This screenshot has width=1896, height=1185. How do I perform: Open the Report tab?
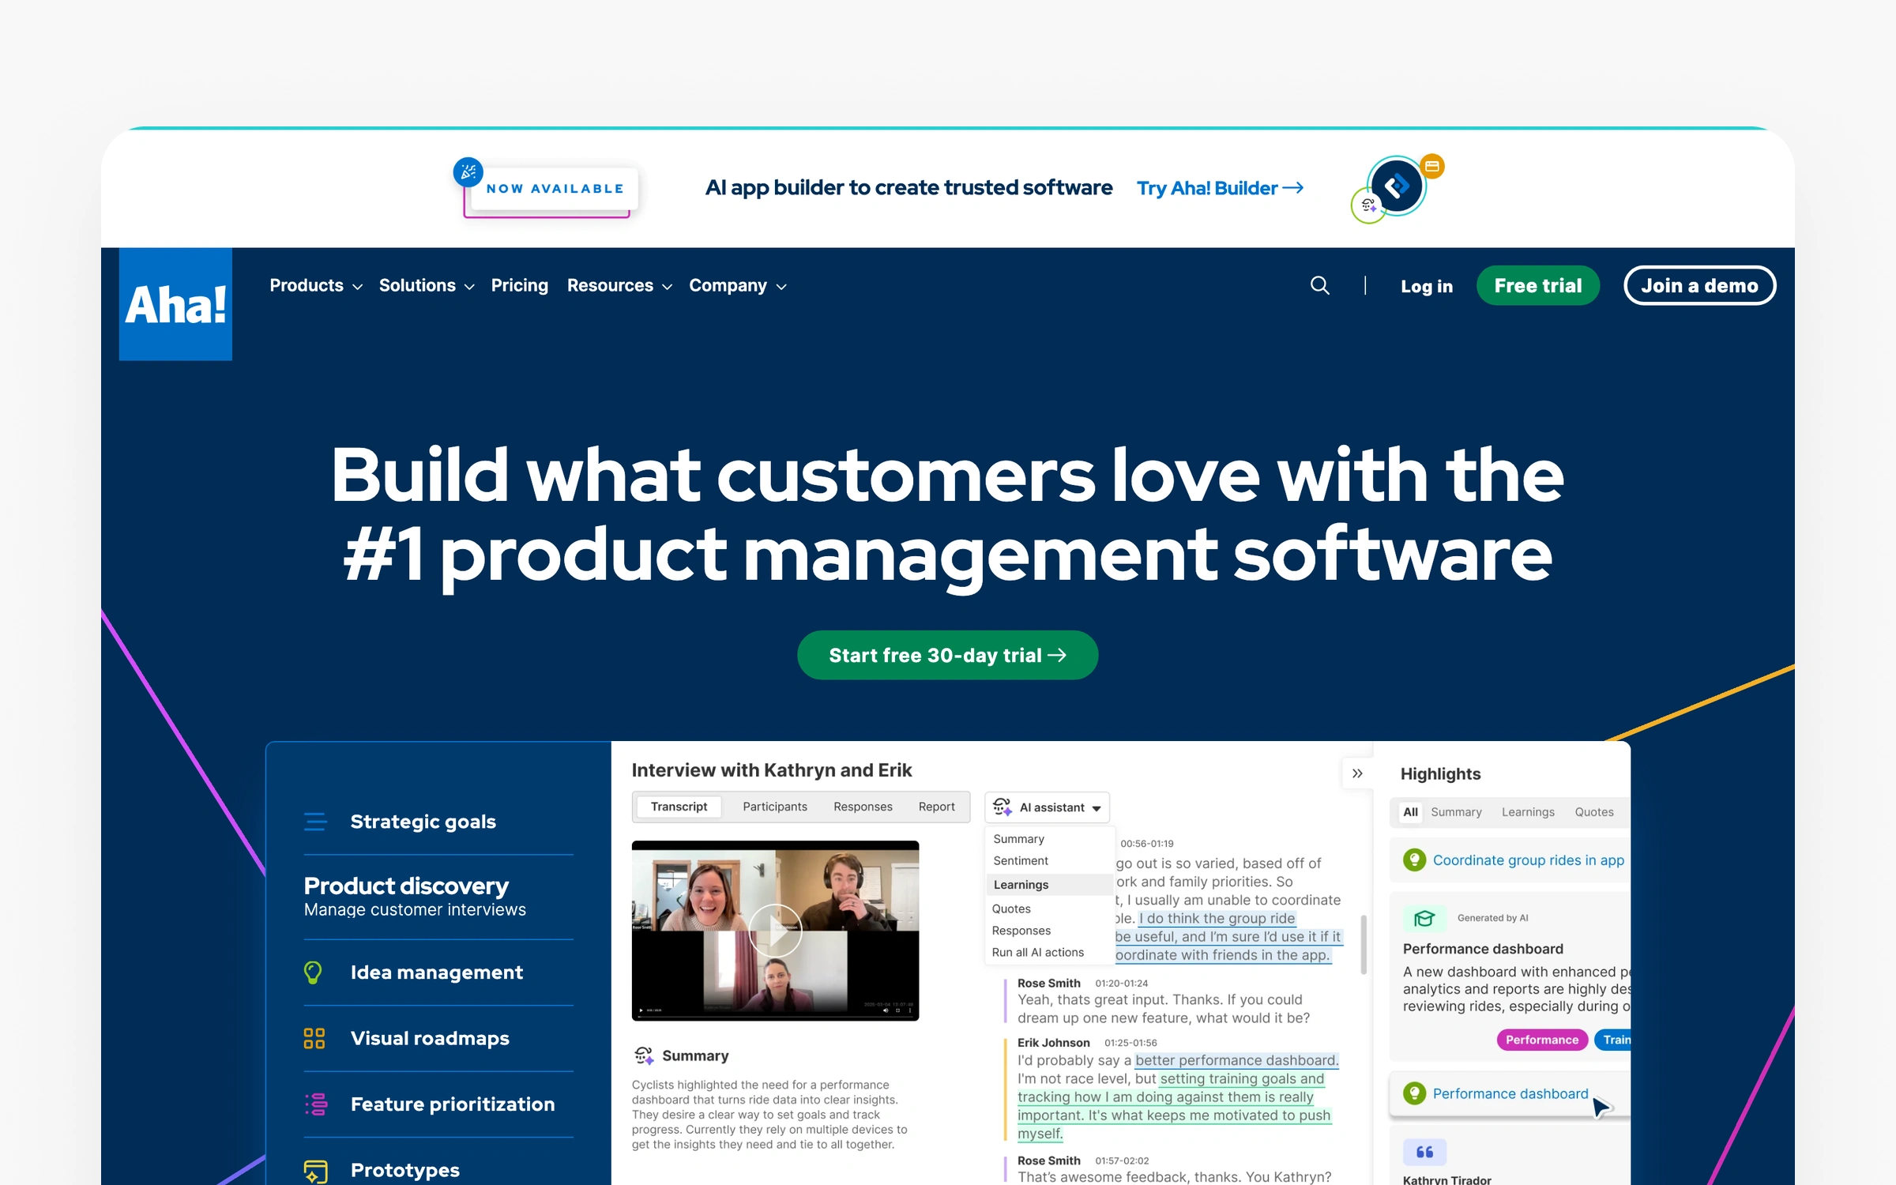click(x=936, y=807)
